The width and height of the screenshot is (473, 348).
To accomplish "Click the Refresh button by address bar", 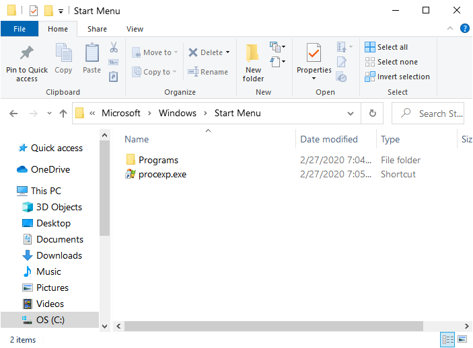I will (373, 114).
